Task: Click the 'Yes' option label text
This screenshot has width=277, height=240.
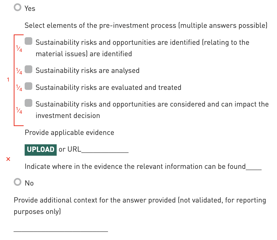Action: click(30, 9)
